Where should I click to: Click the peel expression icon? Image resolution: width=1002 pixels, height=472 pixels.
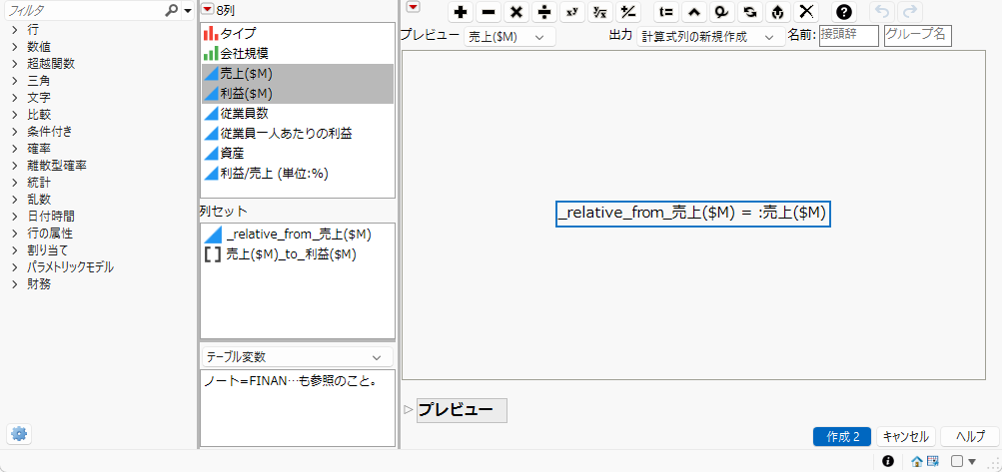(x=778, y=12)
